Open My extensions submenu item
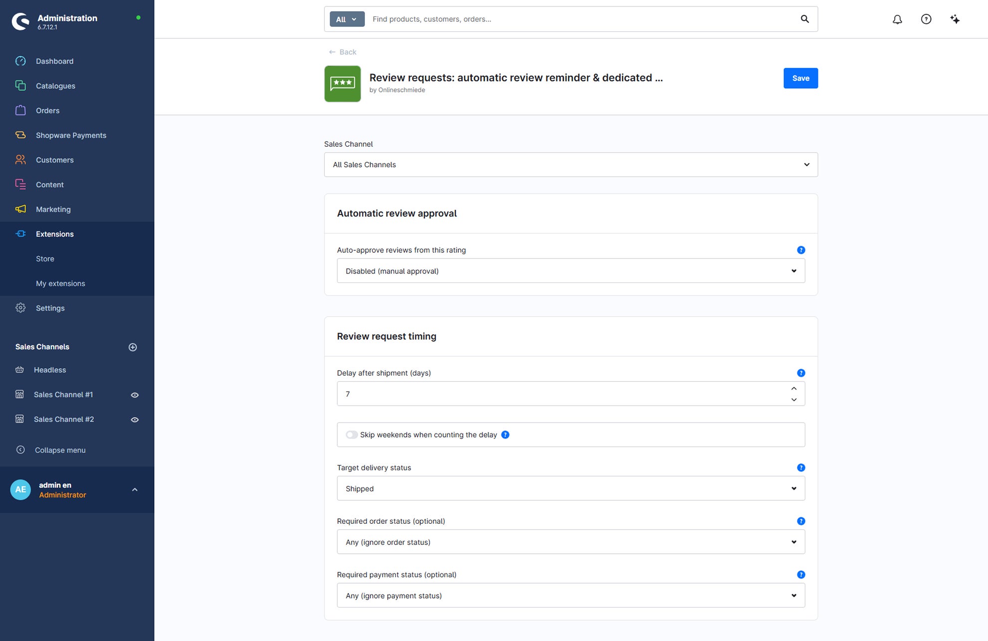 pos(77,283)
